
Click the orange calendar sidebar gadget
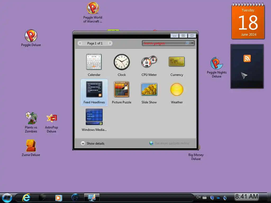click(248, 21)
